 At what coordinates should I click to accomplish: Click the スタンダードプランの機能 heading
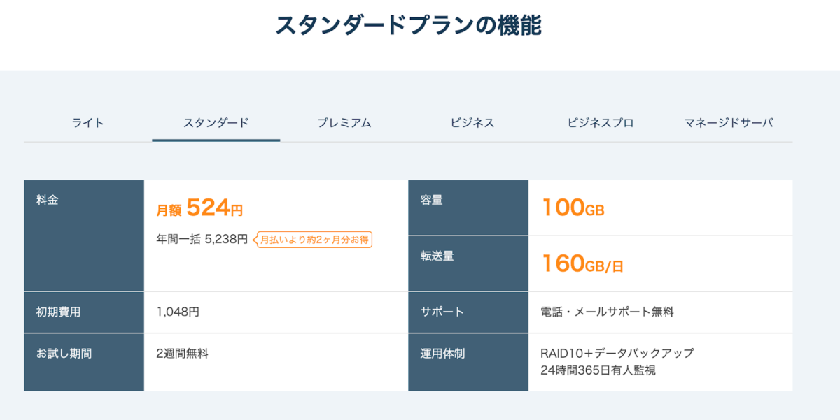coord(408,26)
